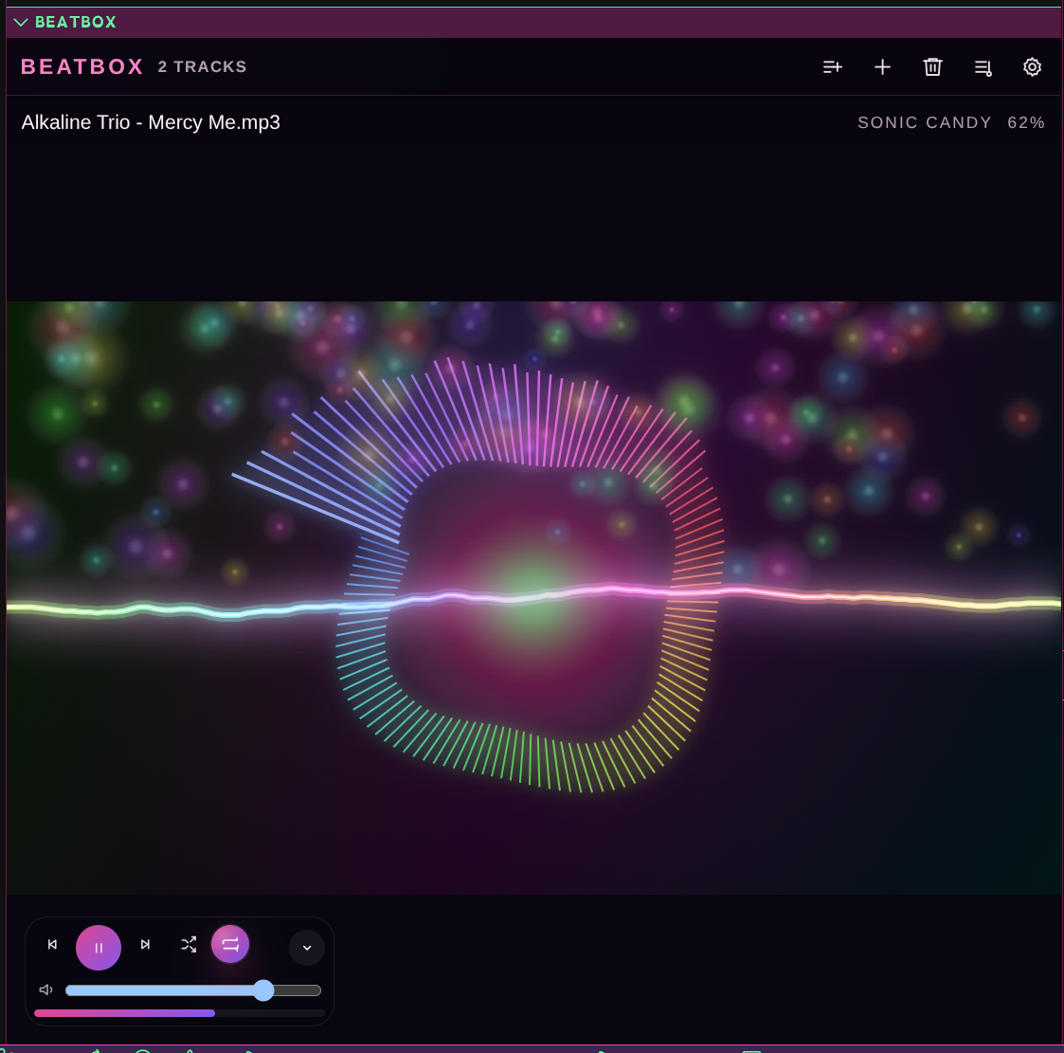Click the volume speaker icon to mute audio
1064x1053 pixels.
click(45, 989)
